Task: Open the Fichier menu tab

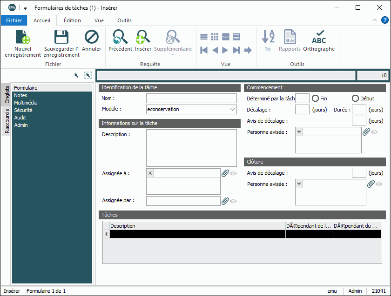Action: click(14, 20)
